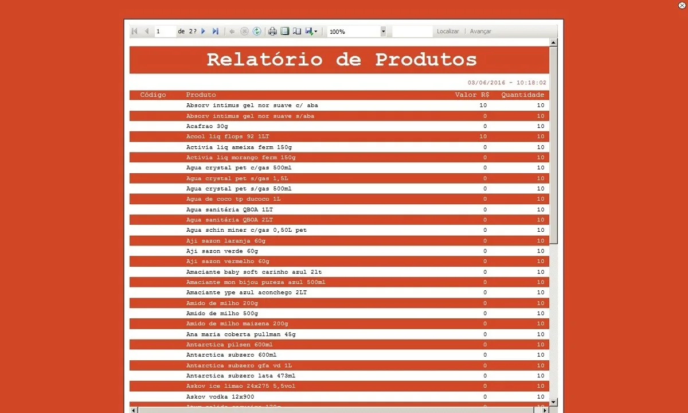Image resolution: width=688 pixels, height=413 pixels.
Task: Click the current page number field
Action: [165, 32]
